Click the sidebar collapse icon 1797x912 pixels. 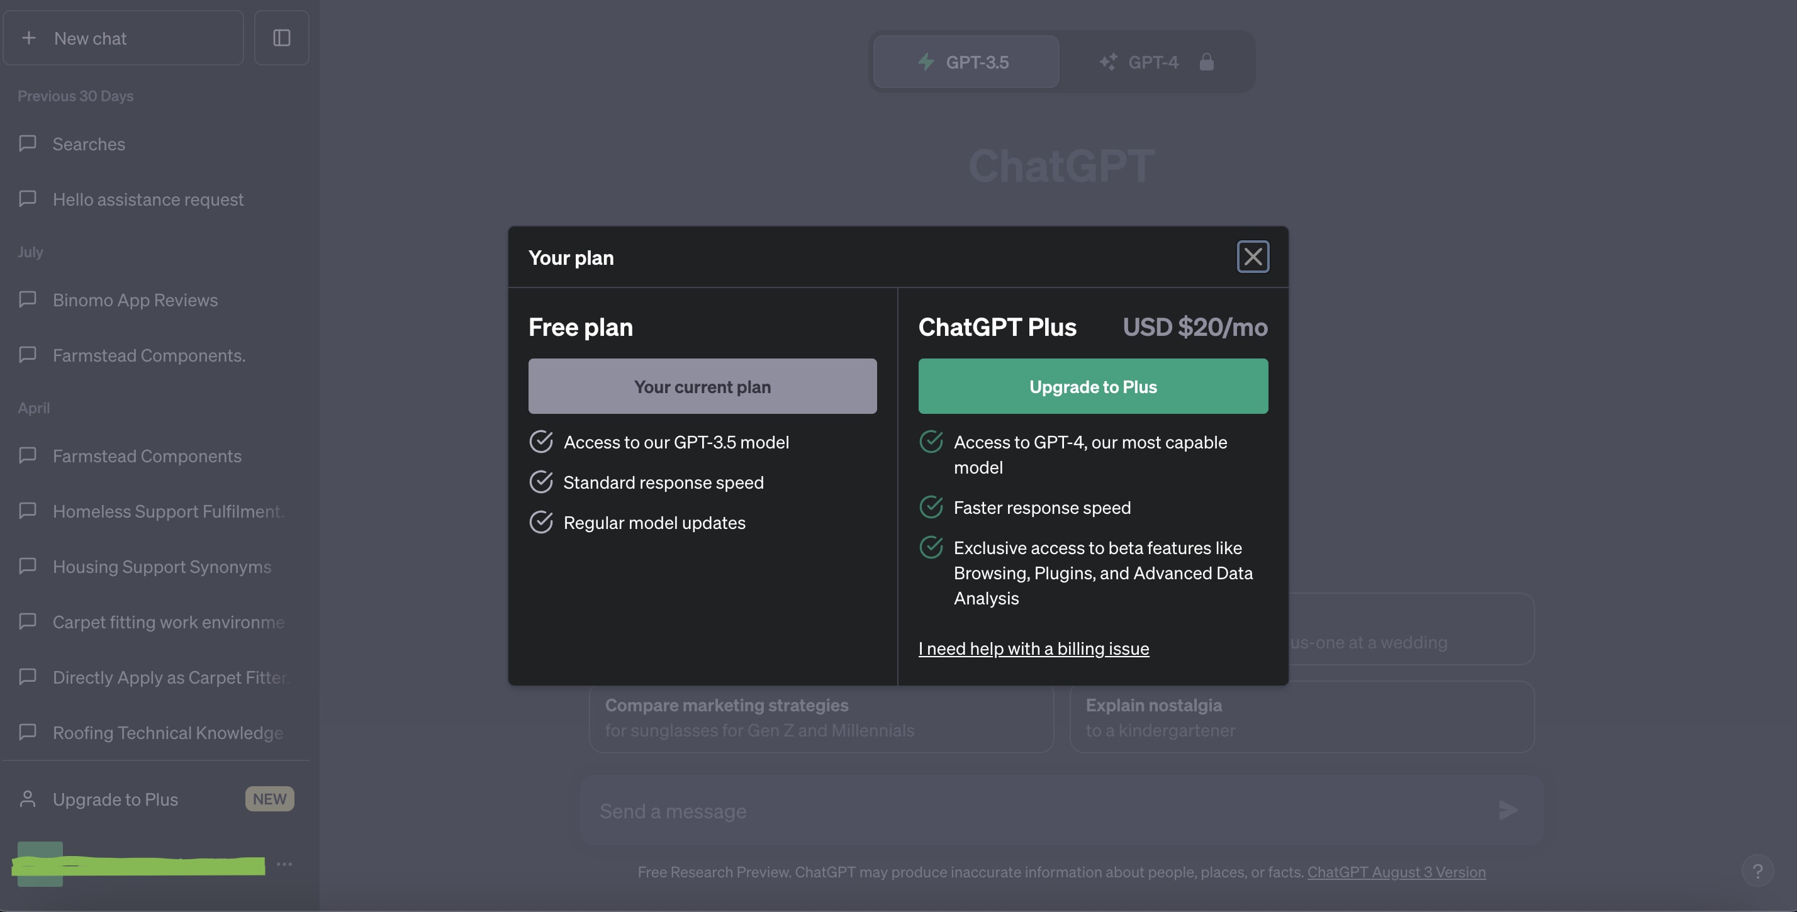[x=281, y=38]
